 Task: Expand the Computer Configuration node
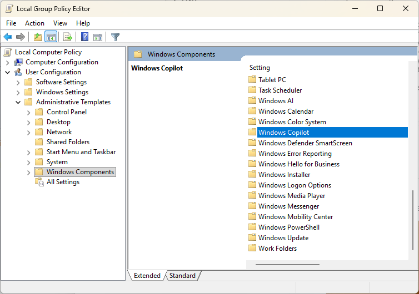[x=8, y=62]
